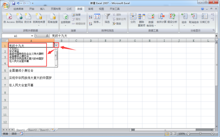Import data from Access icon
Viewport: 220px width, 137px height.
tap(9, 17)
